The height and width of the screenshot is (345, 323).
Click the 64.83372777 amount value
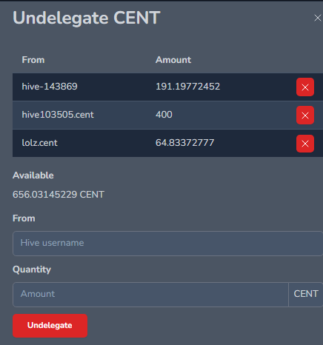pyautogui.click(x=184, y=143)
